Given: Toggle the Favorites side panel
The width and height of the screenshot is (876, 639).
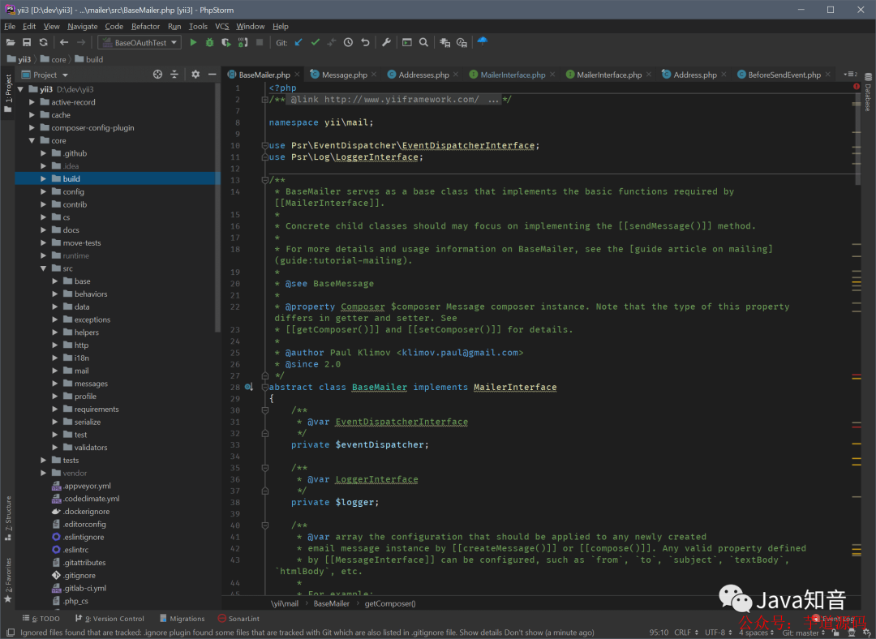Looking at the screenshot, I should 8,580.
